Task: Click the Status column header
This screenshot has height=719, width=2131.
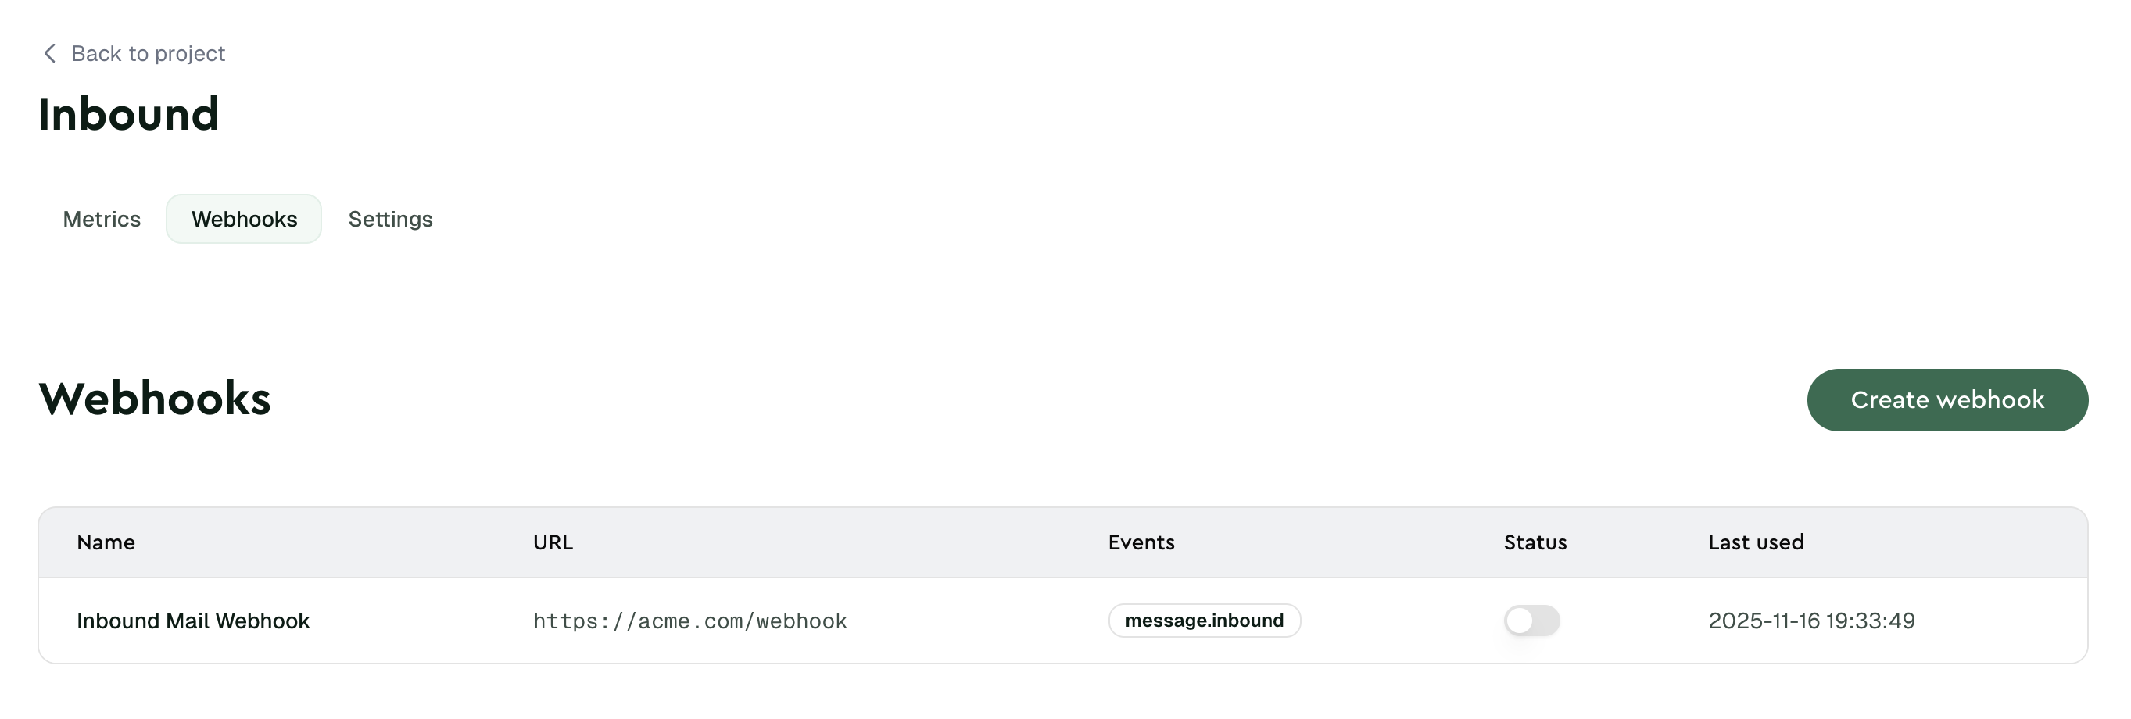Action: tap(1535, 542)
